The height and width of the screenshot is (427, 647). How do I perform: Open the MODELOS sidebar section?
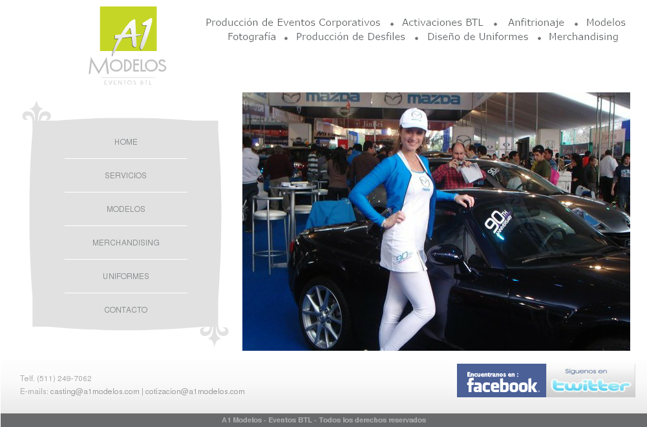(125, 209)
